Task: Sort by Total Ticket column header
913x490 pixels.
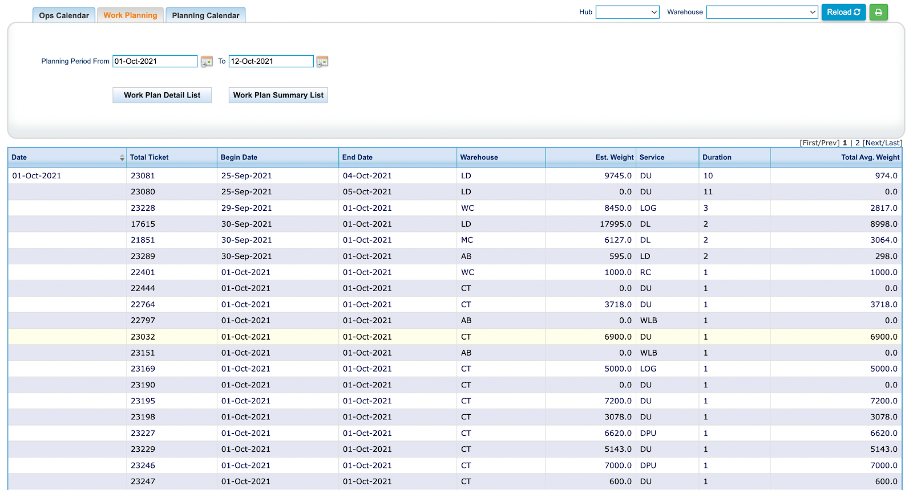Action: 149,157
